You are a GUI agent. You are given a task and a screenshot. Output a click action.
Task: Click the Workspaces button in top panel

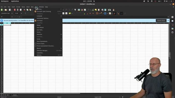point(5,1)
